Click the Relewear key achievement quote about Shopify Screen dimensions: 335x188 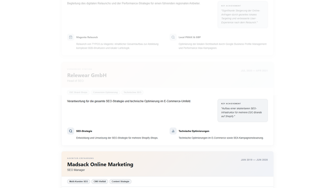coord(242,112)
